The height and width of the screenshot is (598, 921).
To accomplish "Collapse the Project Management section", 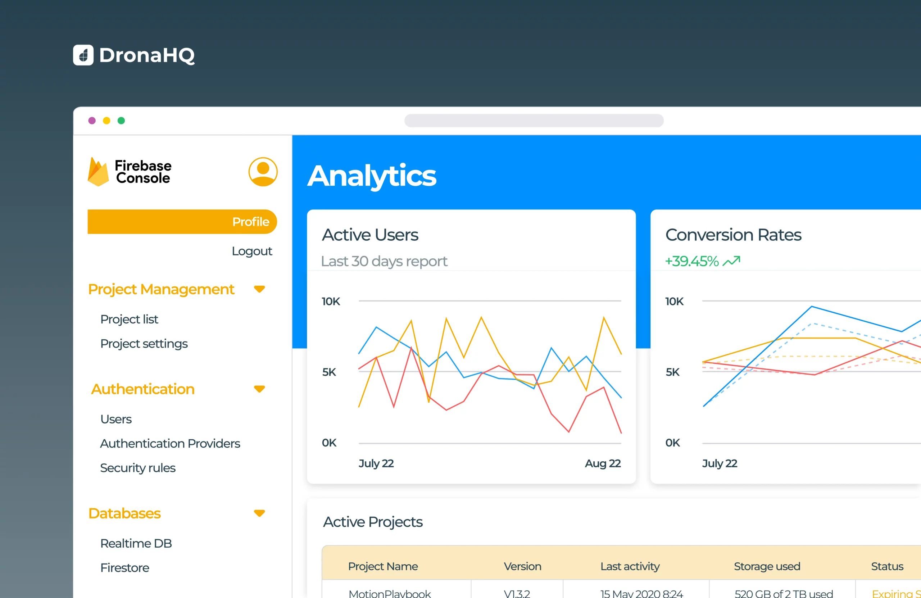I will [259, 289].
